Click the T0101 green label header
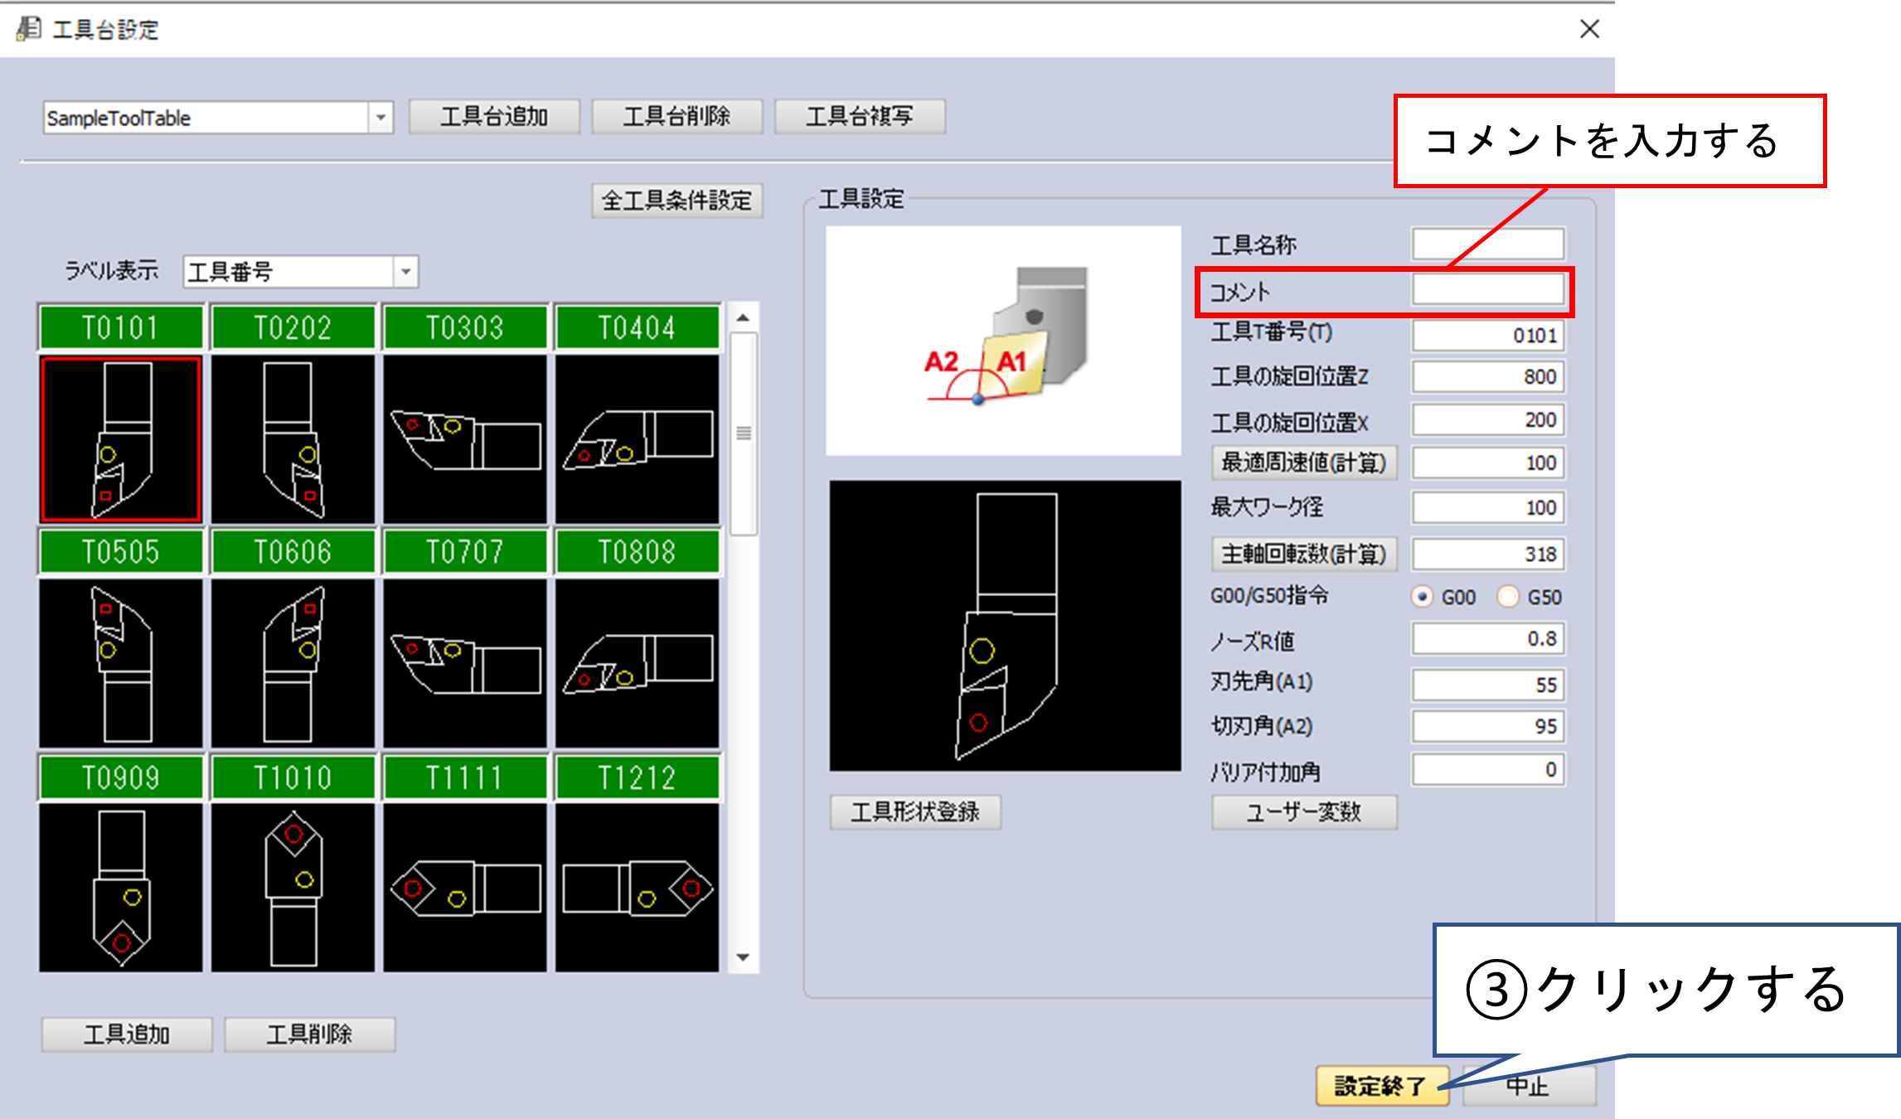The height and width of the screenshot is (1119, 1901). tap(121, 327)
